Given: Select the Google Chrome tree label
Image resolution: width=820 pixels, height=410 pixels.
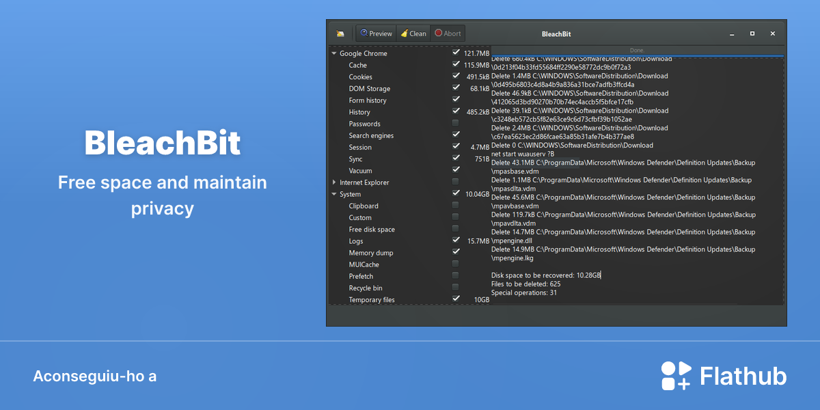Looking at the screenshot, I should pyautogui.click(x=364, y=53).
